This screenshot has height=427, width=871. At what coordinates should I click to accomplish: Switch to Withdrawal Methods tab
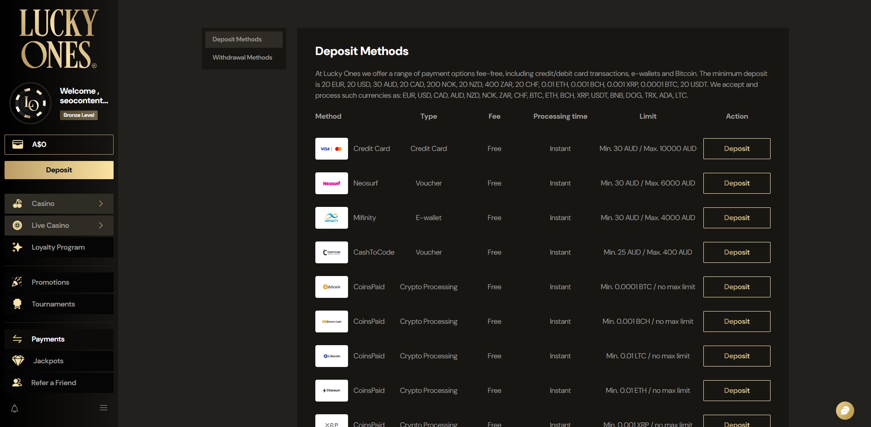242,58
